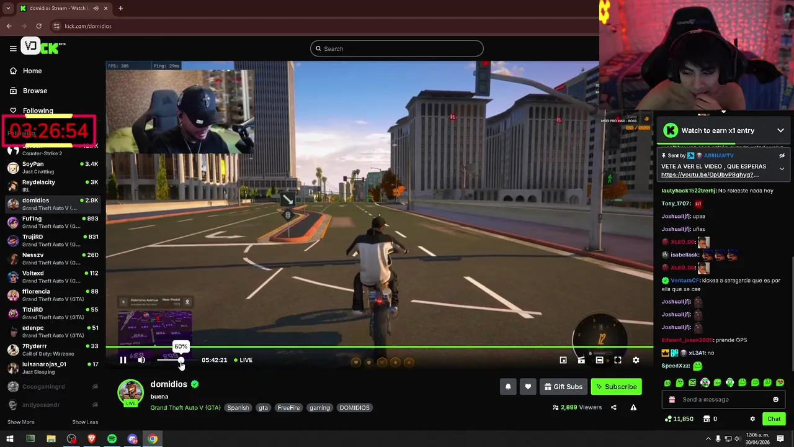The width and height of the screenshot is (794, 447).
Task: Open TrujiRD channel in sidebar
Action: pyautogui.click(x=53, y=240)
